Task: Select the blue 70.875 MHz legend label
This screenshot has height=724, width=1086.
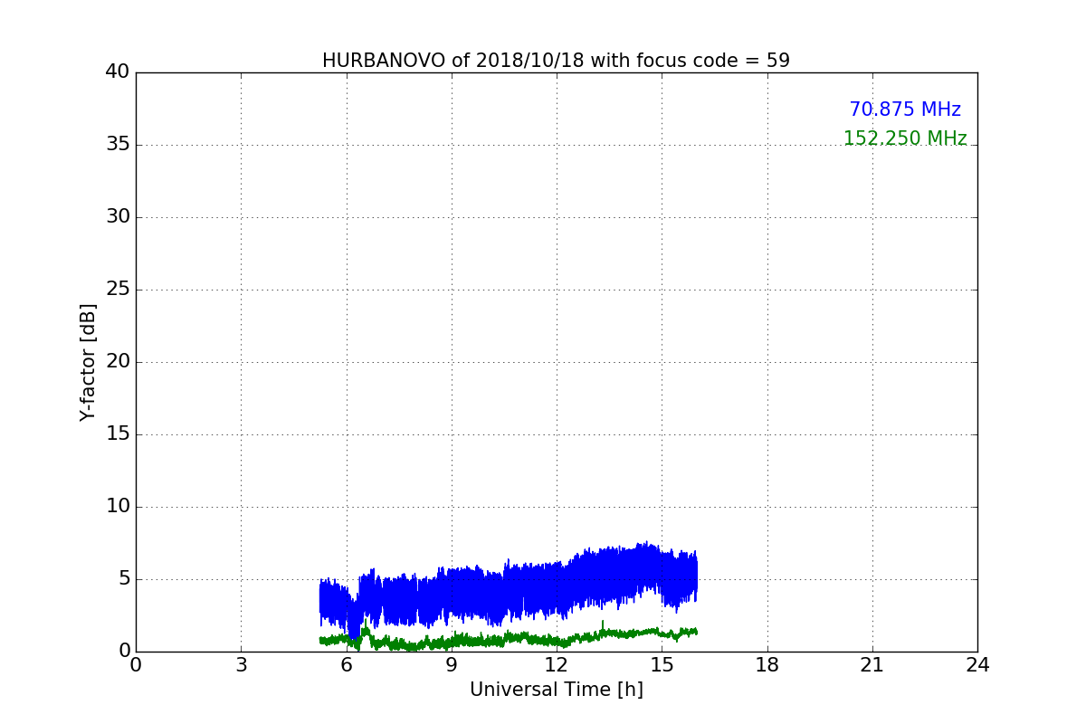Action: point(905,110)
